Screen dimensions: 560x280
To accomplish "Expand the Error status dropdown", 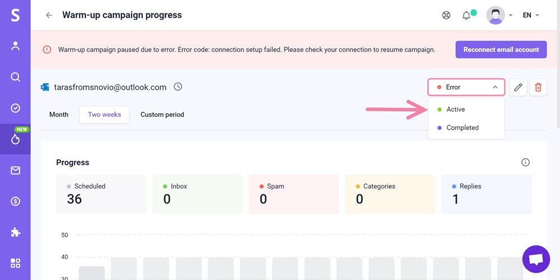I will pos(466,87).
